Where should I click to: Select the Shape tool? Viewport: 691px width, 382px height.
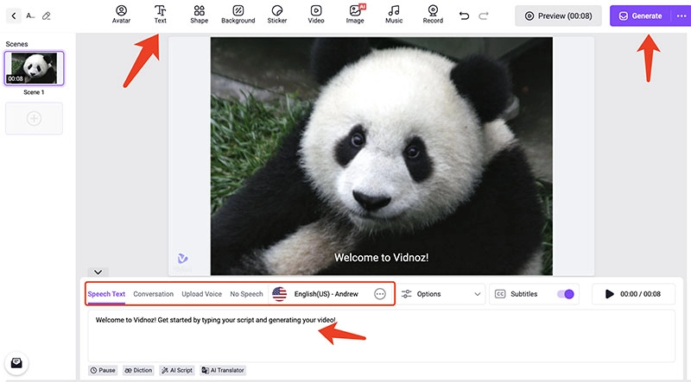[x=200, y=14]
